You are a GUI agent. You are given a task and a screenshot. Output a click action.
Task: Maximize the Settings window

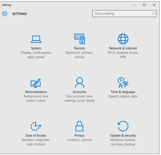[x=144, y=5]
